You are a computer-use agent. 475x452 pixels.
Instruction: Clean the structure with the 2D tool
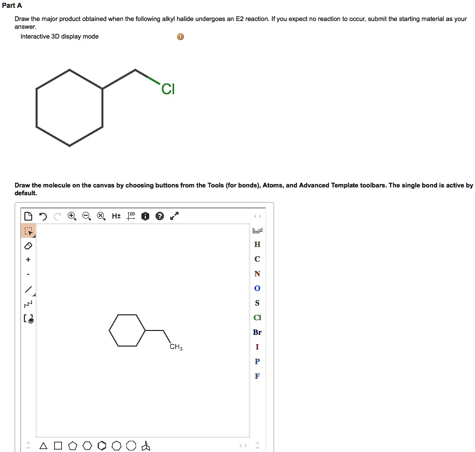coord(130,216)
